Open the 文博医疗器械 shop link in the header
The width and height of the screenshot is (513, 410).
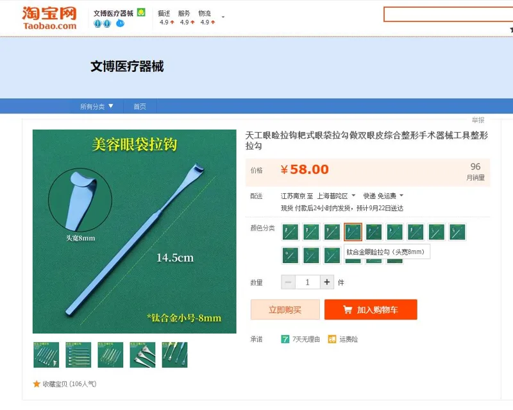click(x=114, y=13)
